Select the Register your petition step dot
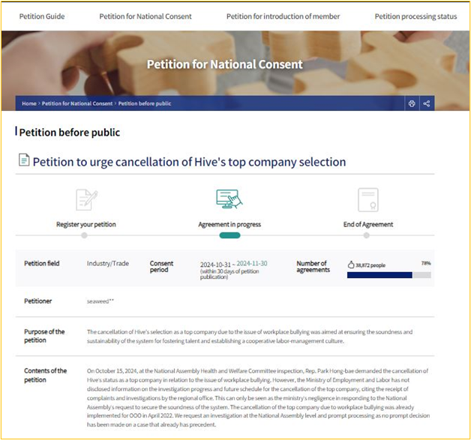Viewport: 471px width, 440px height. coord(85,235)
